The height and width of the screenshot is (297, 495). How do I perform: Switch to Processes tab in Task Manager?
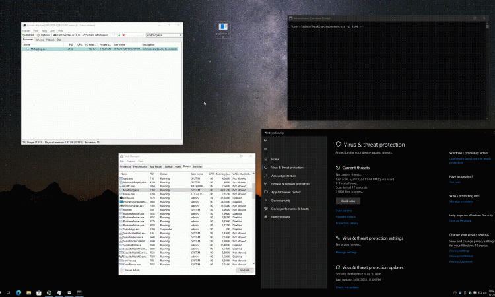[x=125, y=166]
